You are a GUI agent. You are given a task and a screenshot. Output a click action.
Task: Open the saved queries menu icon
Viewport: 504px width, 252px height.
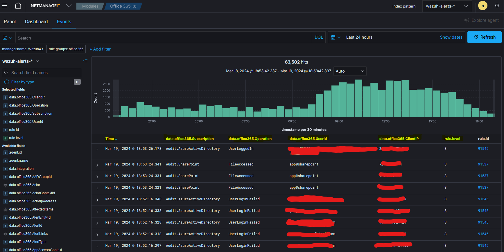pyautogui.click(x=8, y=38)
